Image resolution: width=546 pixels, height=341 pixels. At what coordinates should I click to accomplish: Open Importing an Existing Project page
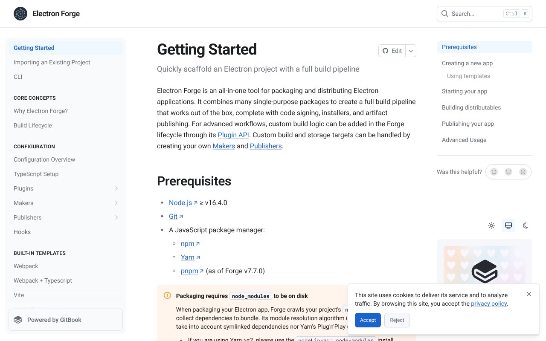click(x=52, y=62)
